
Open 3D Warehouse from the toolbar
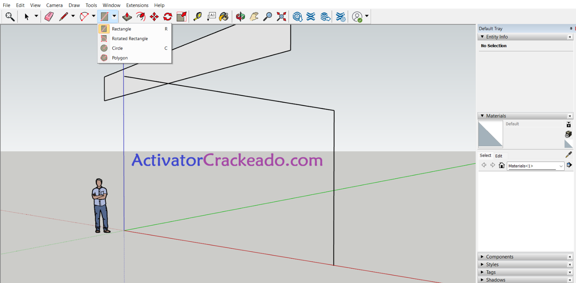click(297, 17)
